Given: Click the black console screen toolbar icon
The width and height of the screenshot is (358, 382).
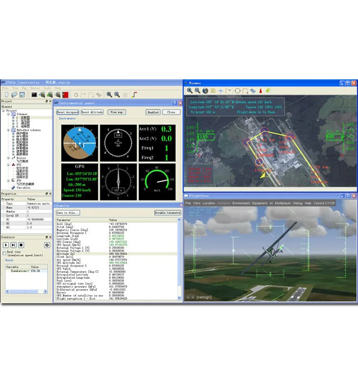Looking at the screenshot, I should click(34, 95).
